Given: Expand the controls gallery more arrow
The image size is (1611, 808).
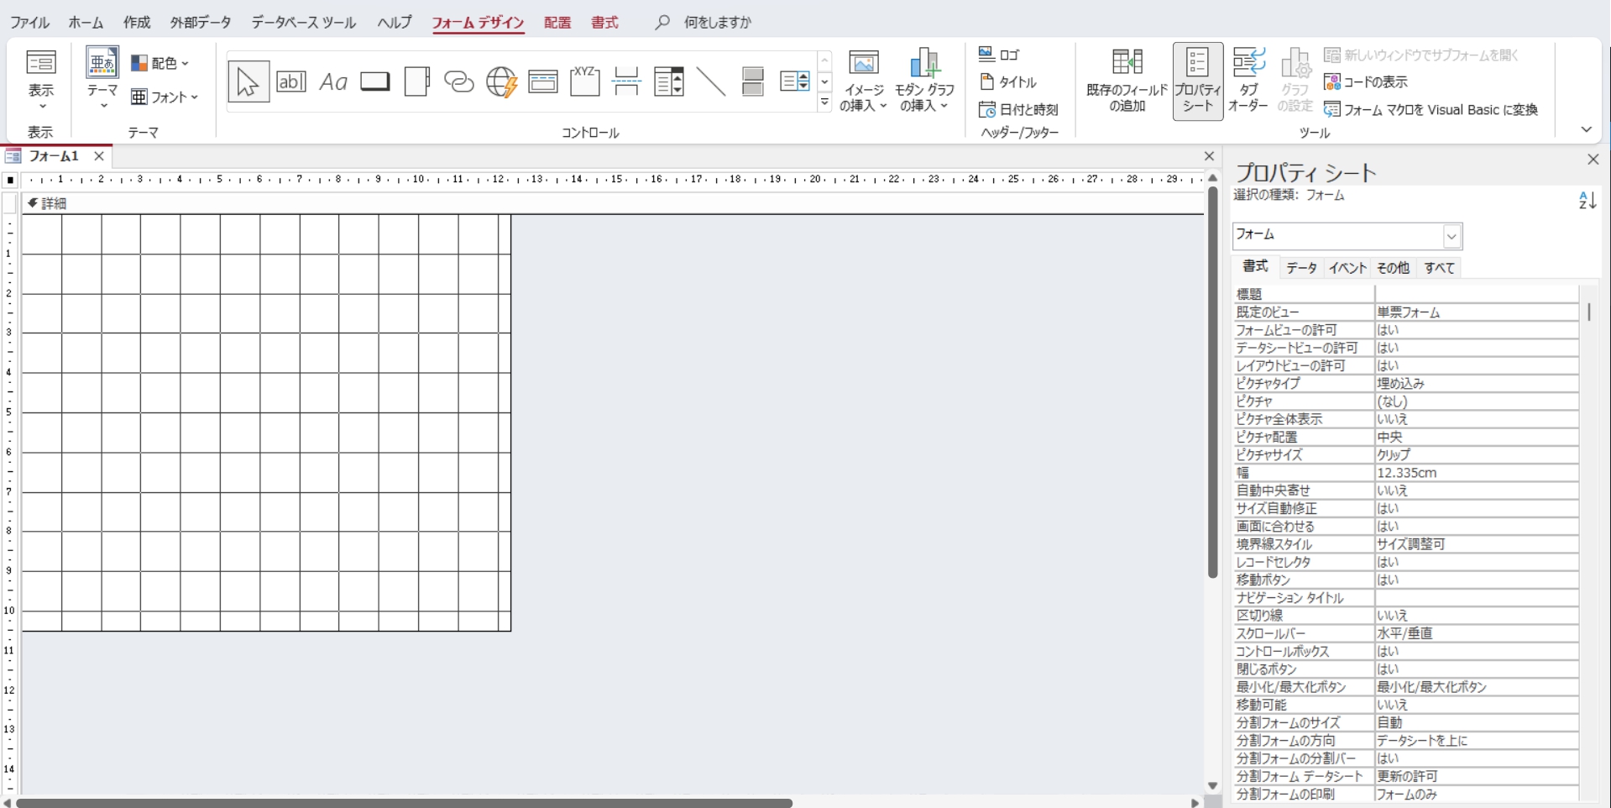Looking at the screenshot, I should click(x=824, y=103).
